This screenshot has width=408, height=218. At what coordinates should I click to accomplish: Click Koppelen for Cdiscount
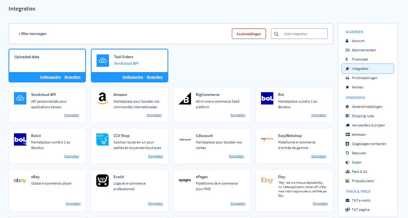237,156
